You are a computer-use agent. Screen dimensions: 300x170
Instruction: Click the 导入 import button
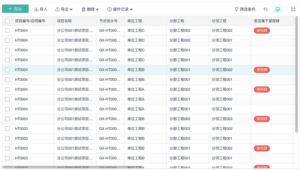pos(41,9)
